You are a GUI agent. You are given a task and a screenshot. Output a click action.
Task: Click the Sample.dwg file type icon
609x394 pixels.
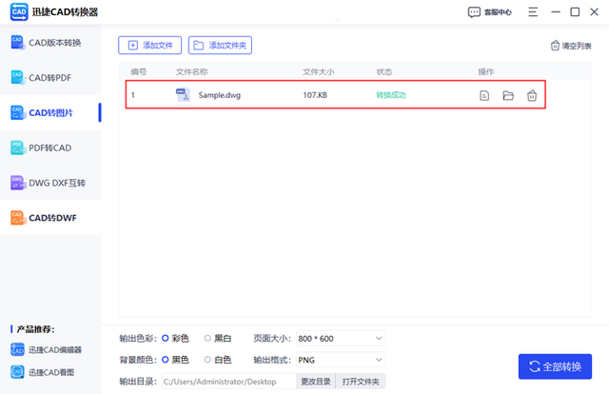tap(183, 95)
